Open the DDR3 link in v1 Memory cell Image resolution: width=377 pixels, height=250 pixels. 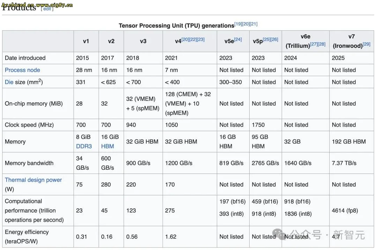pyautogui.click(x=83, y=146)
